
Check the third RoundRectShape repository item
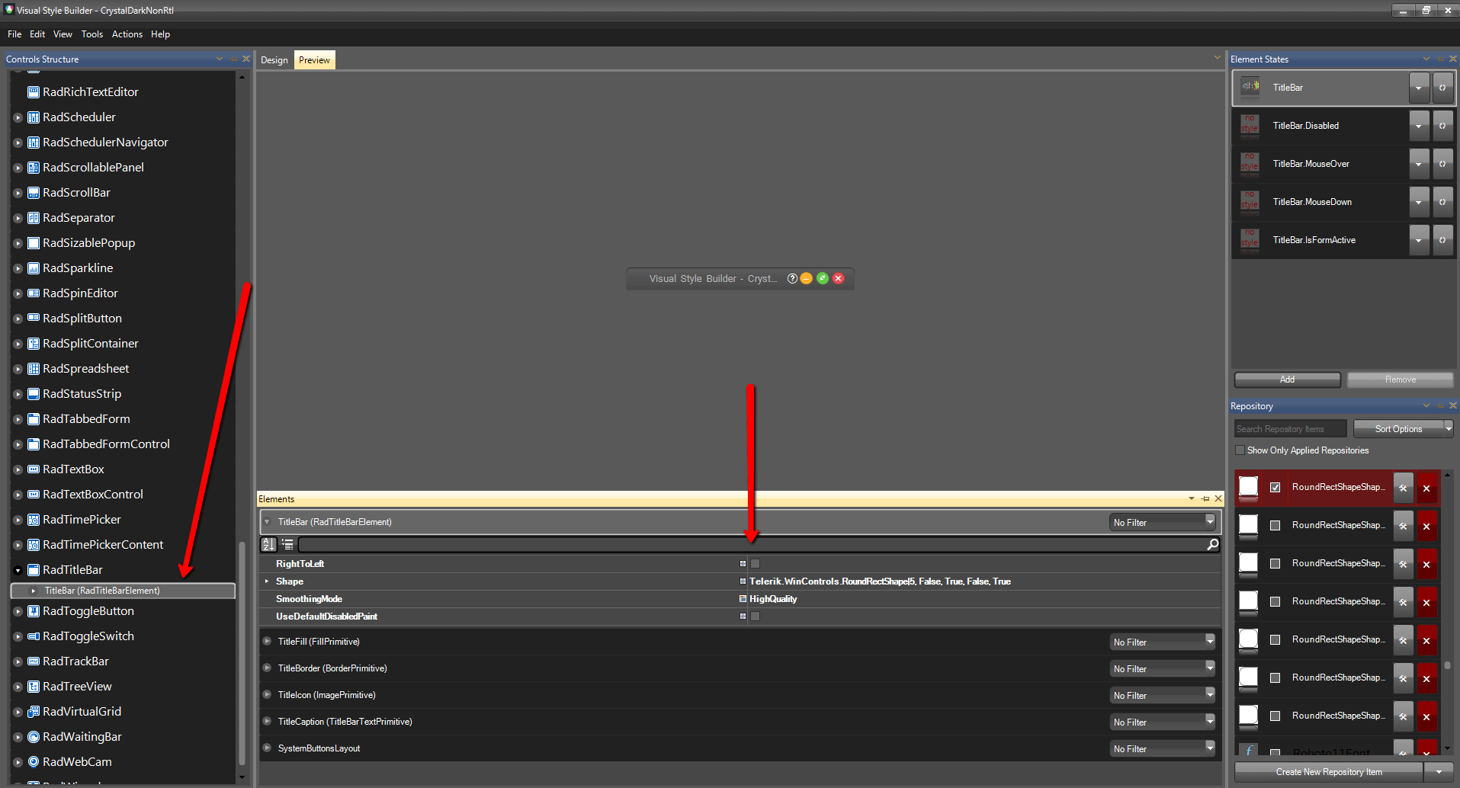pyautogui.click(x=1275, y=563)
